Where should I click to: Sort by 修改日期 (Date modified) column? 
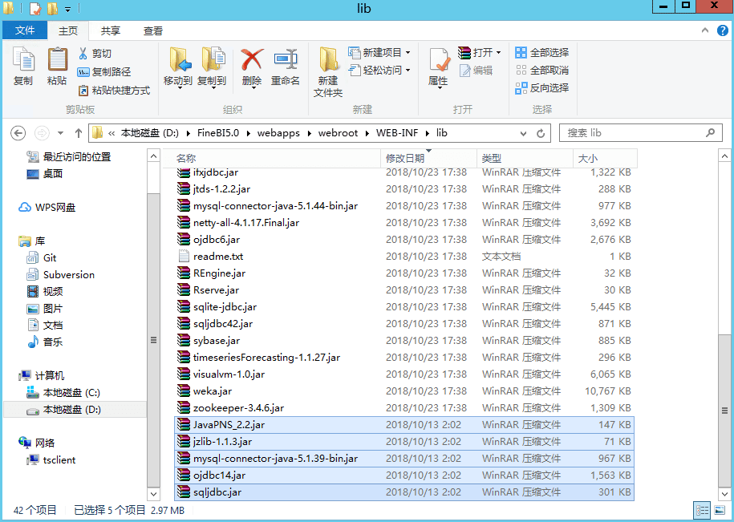[x=429, y=159]
